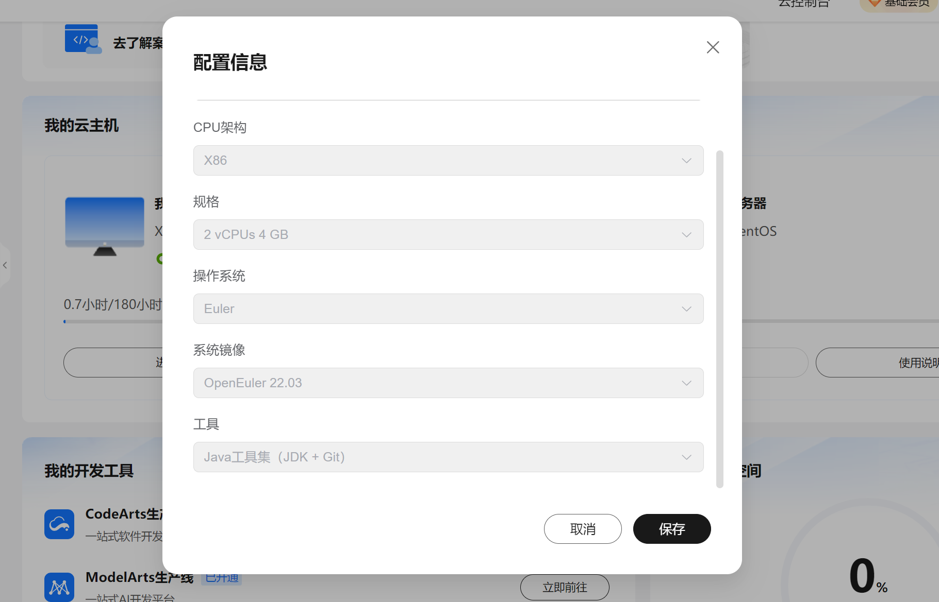Click the 操作系统 field label

point(219,276)
